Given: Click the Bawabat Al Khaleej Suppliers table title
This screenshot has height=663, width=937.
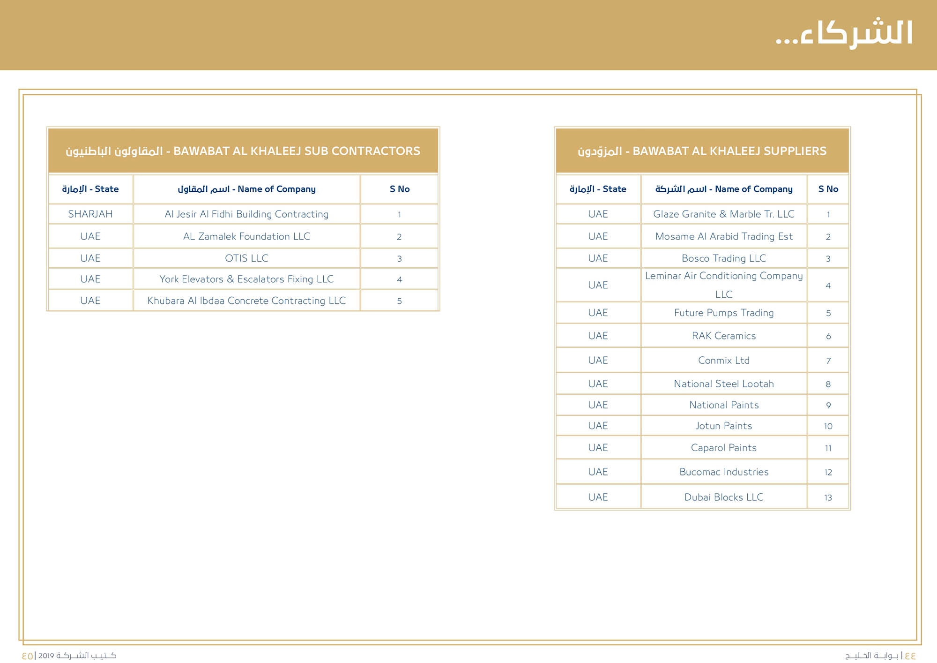Looking at the screenshot, I should point(702,151).
